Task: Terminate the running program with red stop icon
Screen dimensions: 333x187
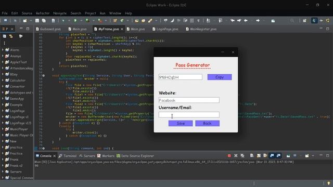Action: point(229,156)
